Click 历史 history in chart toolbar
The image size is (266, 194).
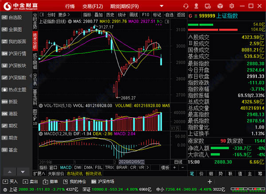point(110,15)
